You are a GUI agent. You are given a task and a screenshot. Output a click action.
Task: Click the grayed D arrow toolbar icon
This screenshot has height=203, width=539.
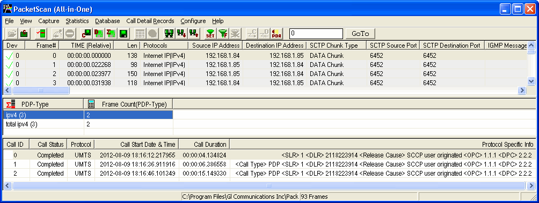click(x=264, y=34)
